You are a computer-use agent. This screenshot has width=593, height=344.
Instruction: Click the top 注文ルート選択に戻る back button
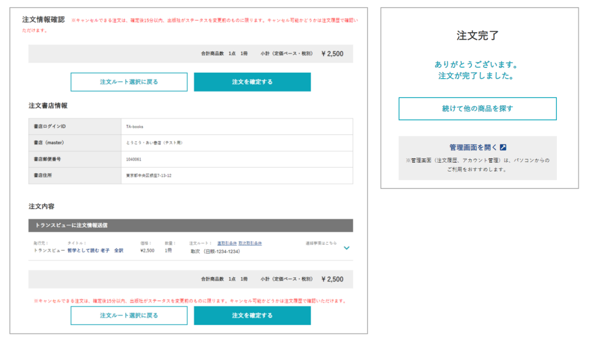pyautogui.click(x=128, y=82)
